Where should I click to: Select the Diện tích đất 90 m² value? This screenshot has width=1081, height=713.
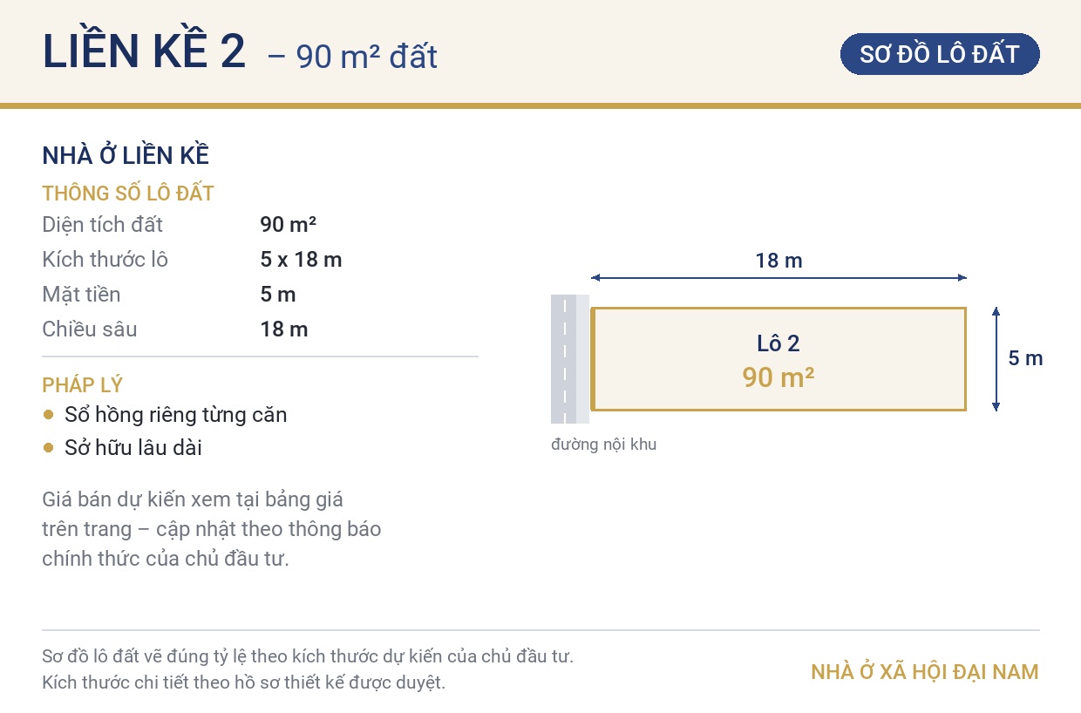pos(288,225)
